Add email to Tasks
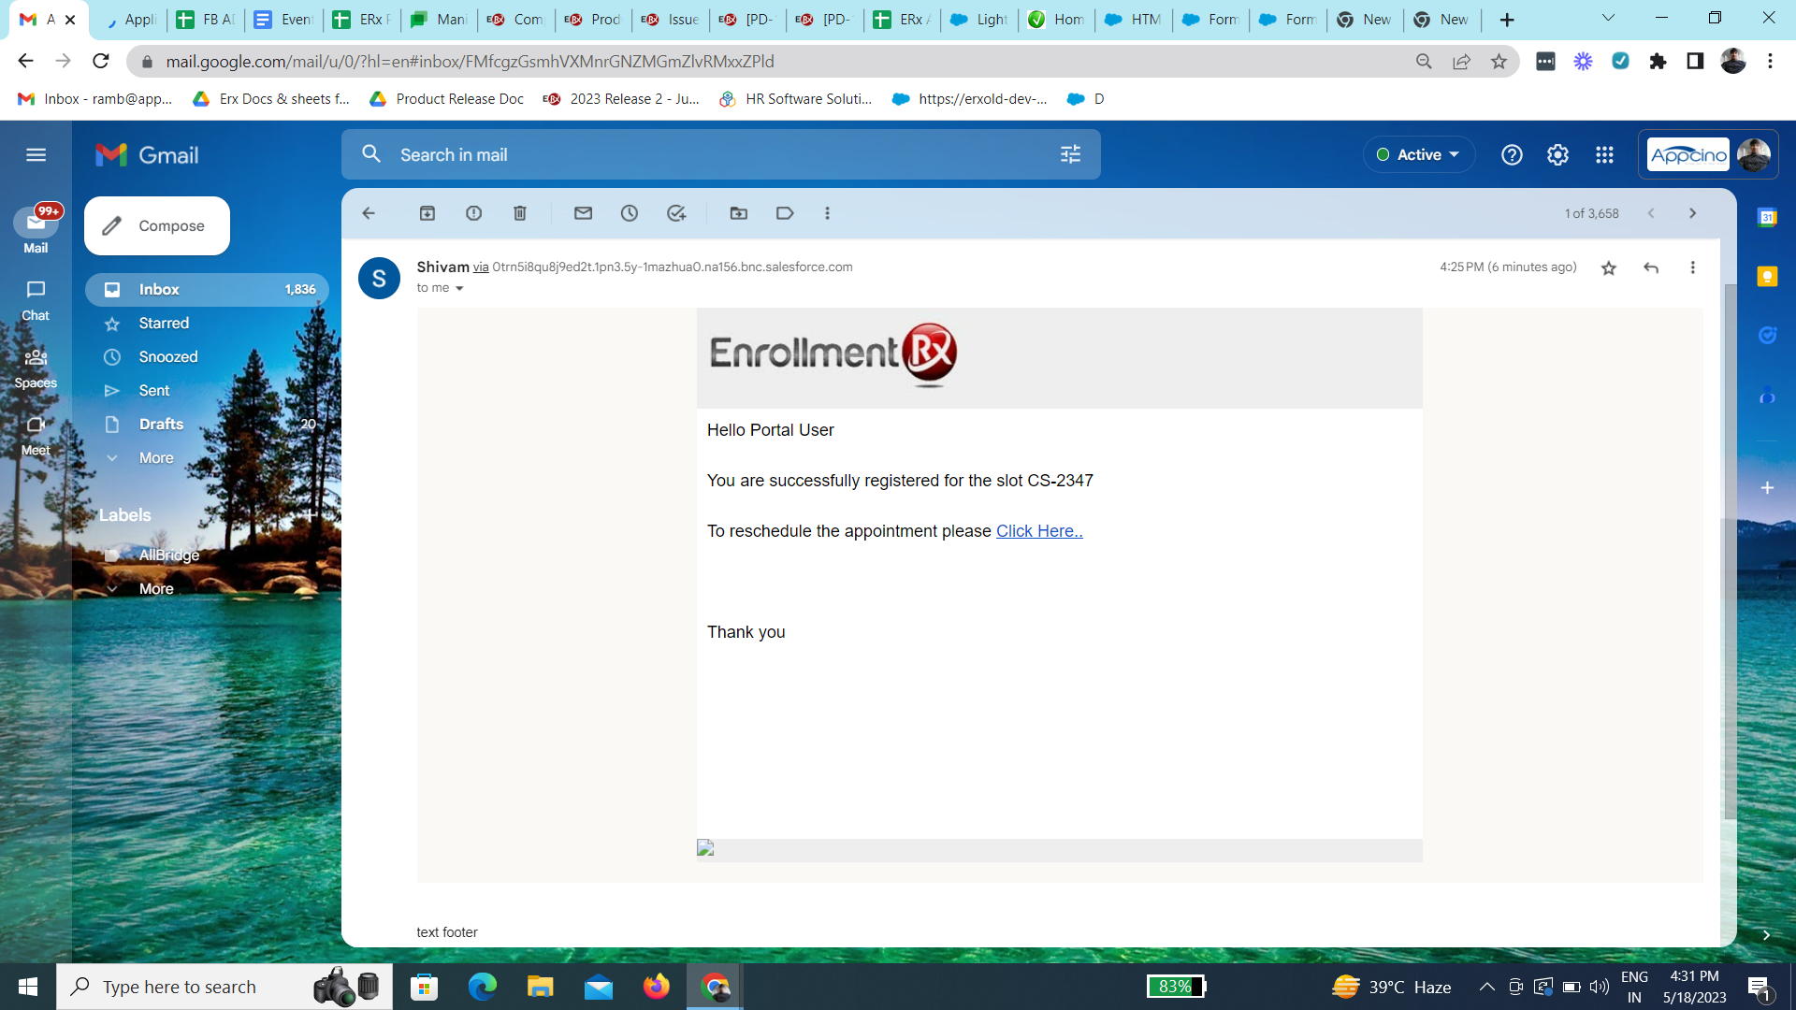The image size is (1796, 1010). 676,213
